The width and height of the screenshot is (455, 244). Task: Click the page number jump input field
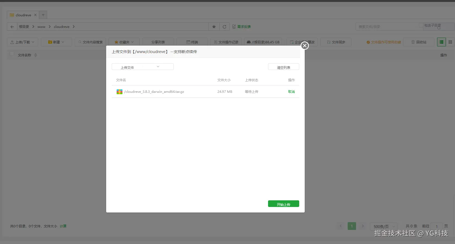point(437,226)
